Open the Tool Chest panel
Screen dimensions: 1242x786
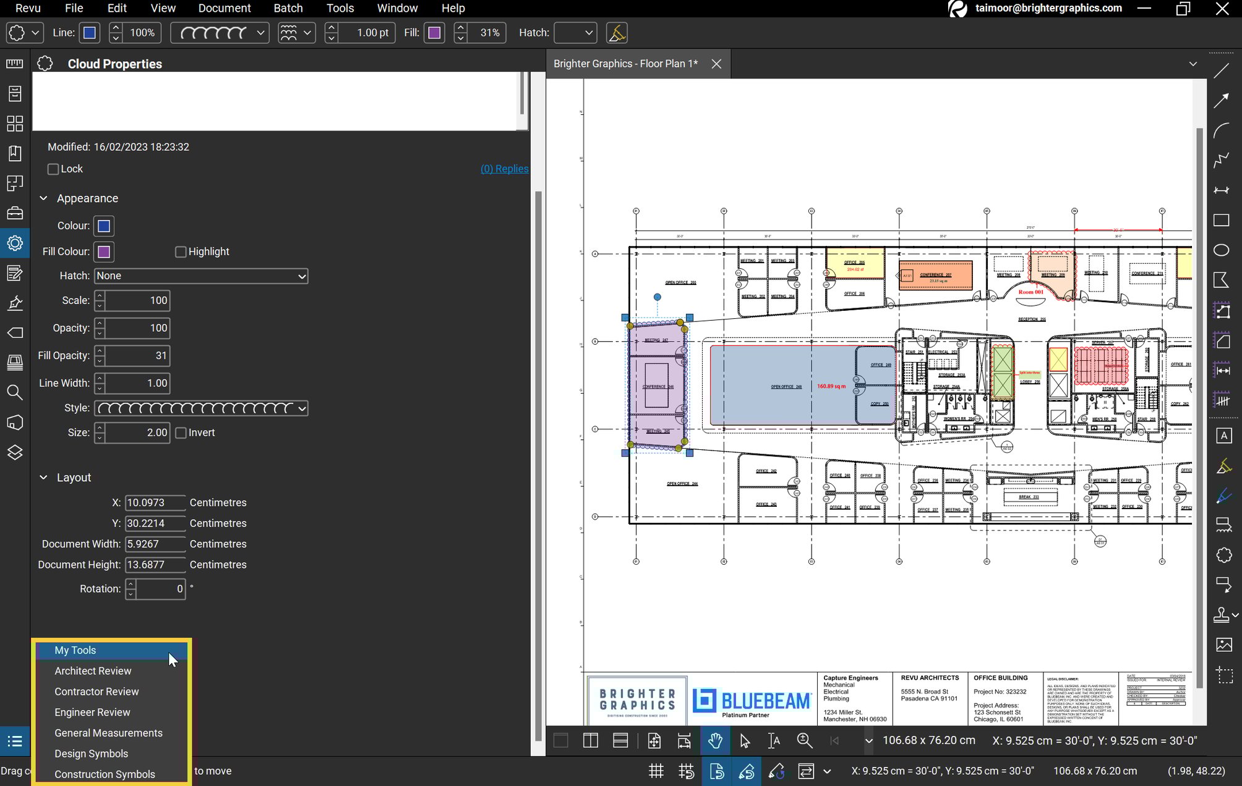(x=15, y=213)
